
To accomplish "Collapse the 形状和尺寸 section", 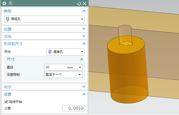I will pos(84,44).
